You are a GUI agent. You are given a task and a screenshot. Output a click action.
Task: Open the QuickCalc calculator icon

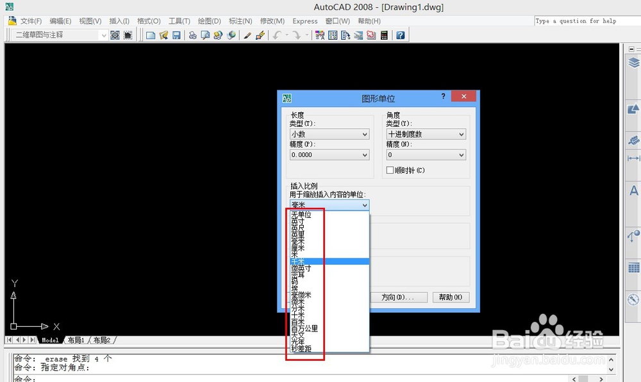(x=384, y=35)
